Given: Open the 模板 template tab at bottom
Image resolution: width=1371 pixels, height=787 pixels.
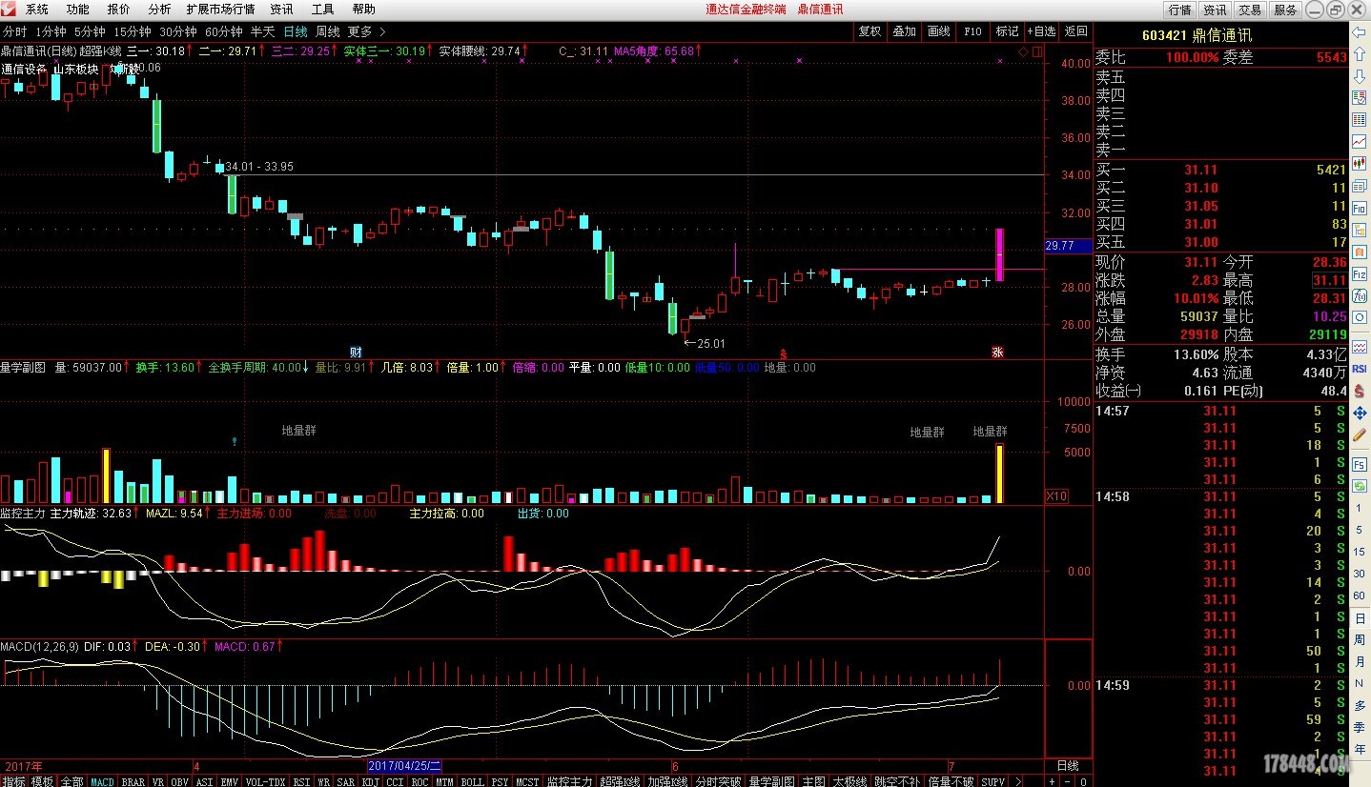Looking at the screenshot, I should (x=42, y=781).
